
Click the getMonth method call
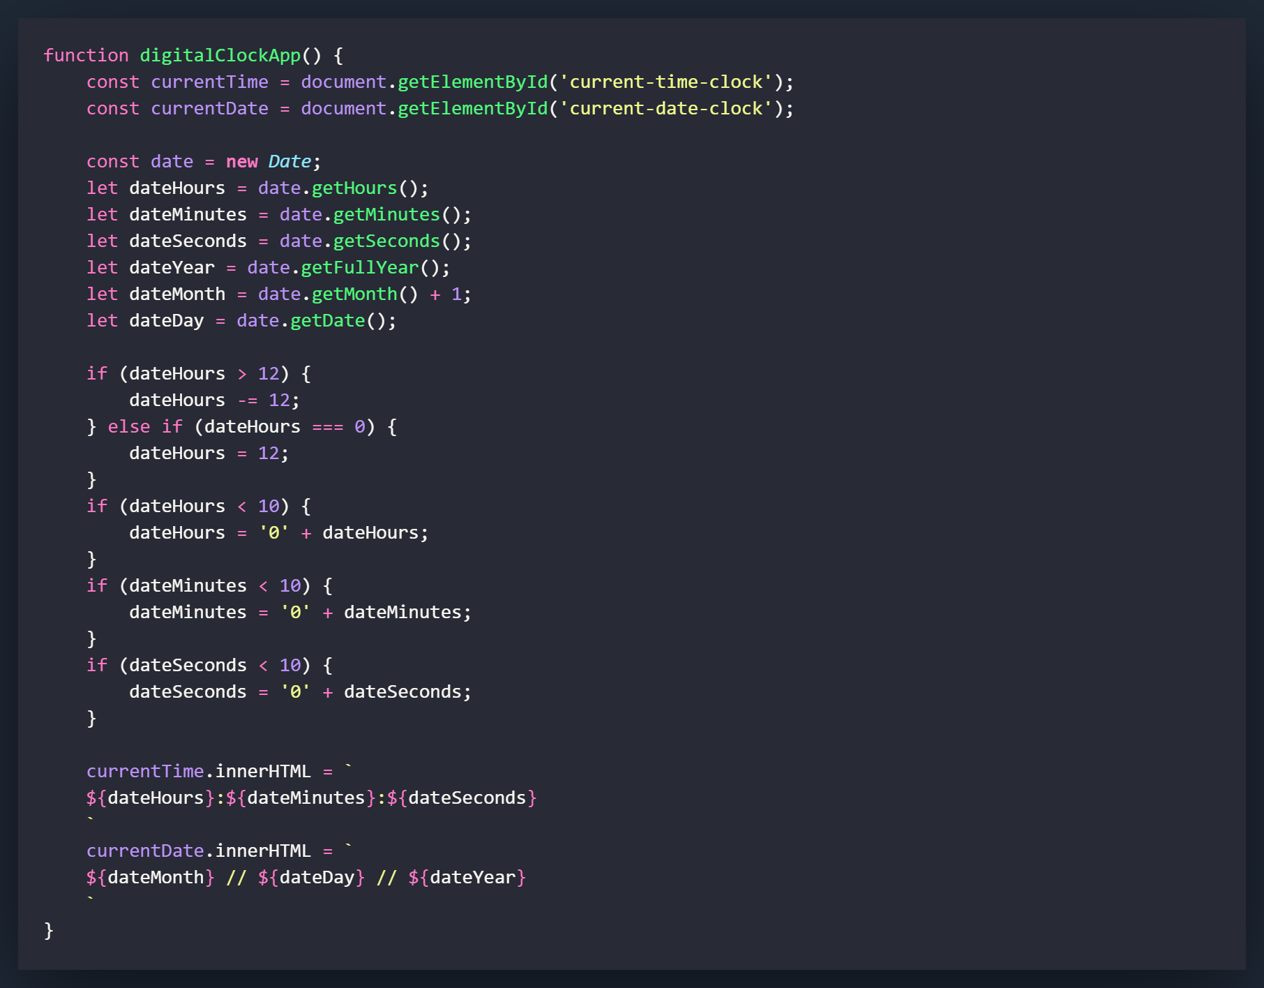[x=354, y=294]
